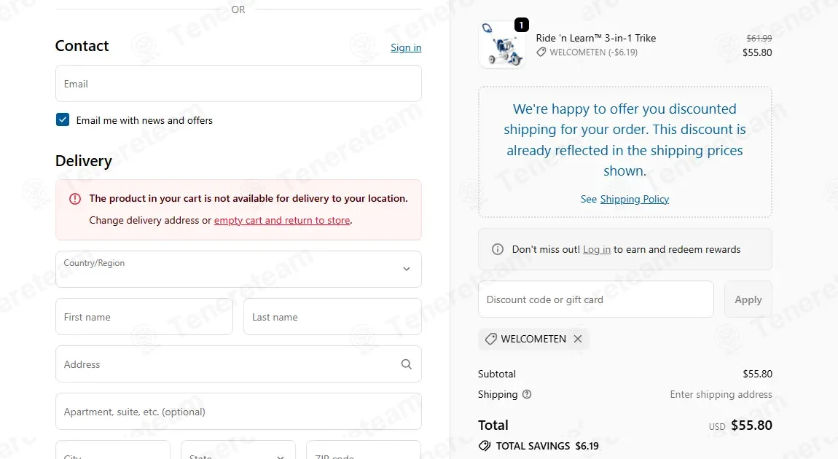Viewport: 838px width, 459px height.
Task: Click empty cart and return to store link
Action: click(282, 220)
